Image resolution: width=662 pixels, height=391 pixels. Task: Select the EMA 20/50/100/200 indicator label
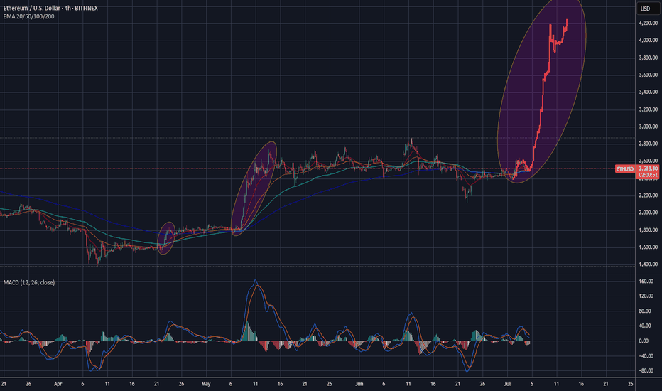(28, 16)
